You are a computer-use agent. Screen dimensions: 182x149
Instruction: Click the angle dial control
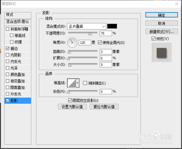tap(72, 42)
